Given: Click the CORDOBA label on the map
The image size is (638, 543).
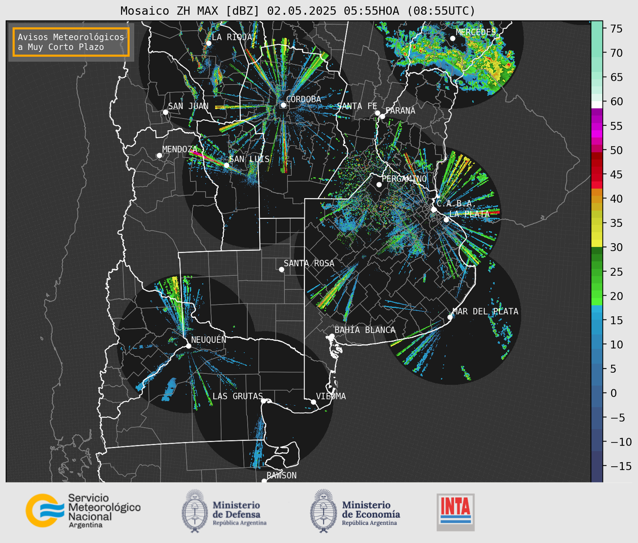Looking at the screenshot, I should (303, 99).
